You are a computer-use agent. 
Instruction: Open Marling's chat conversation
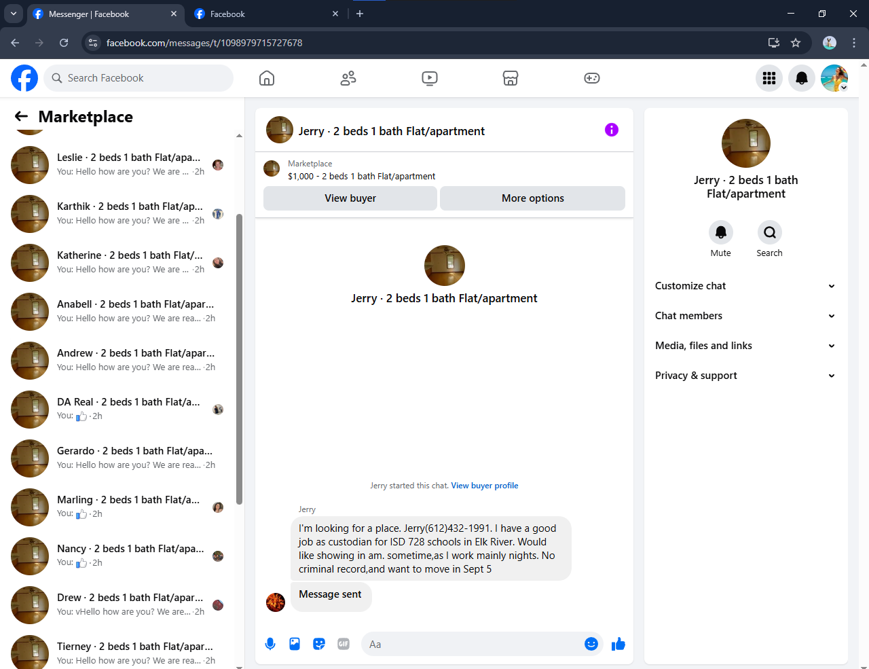118,507
